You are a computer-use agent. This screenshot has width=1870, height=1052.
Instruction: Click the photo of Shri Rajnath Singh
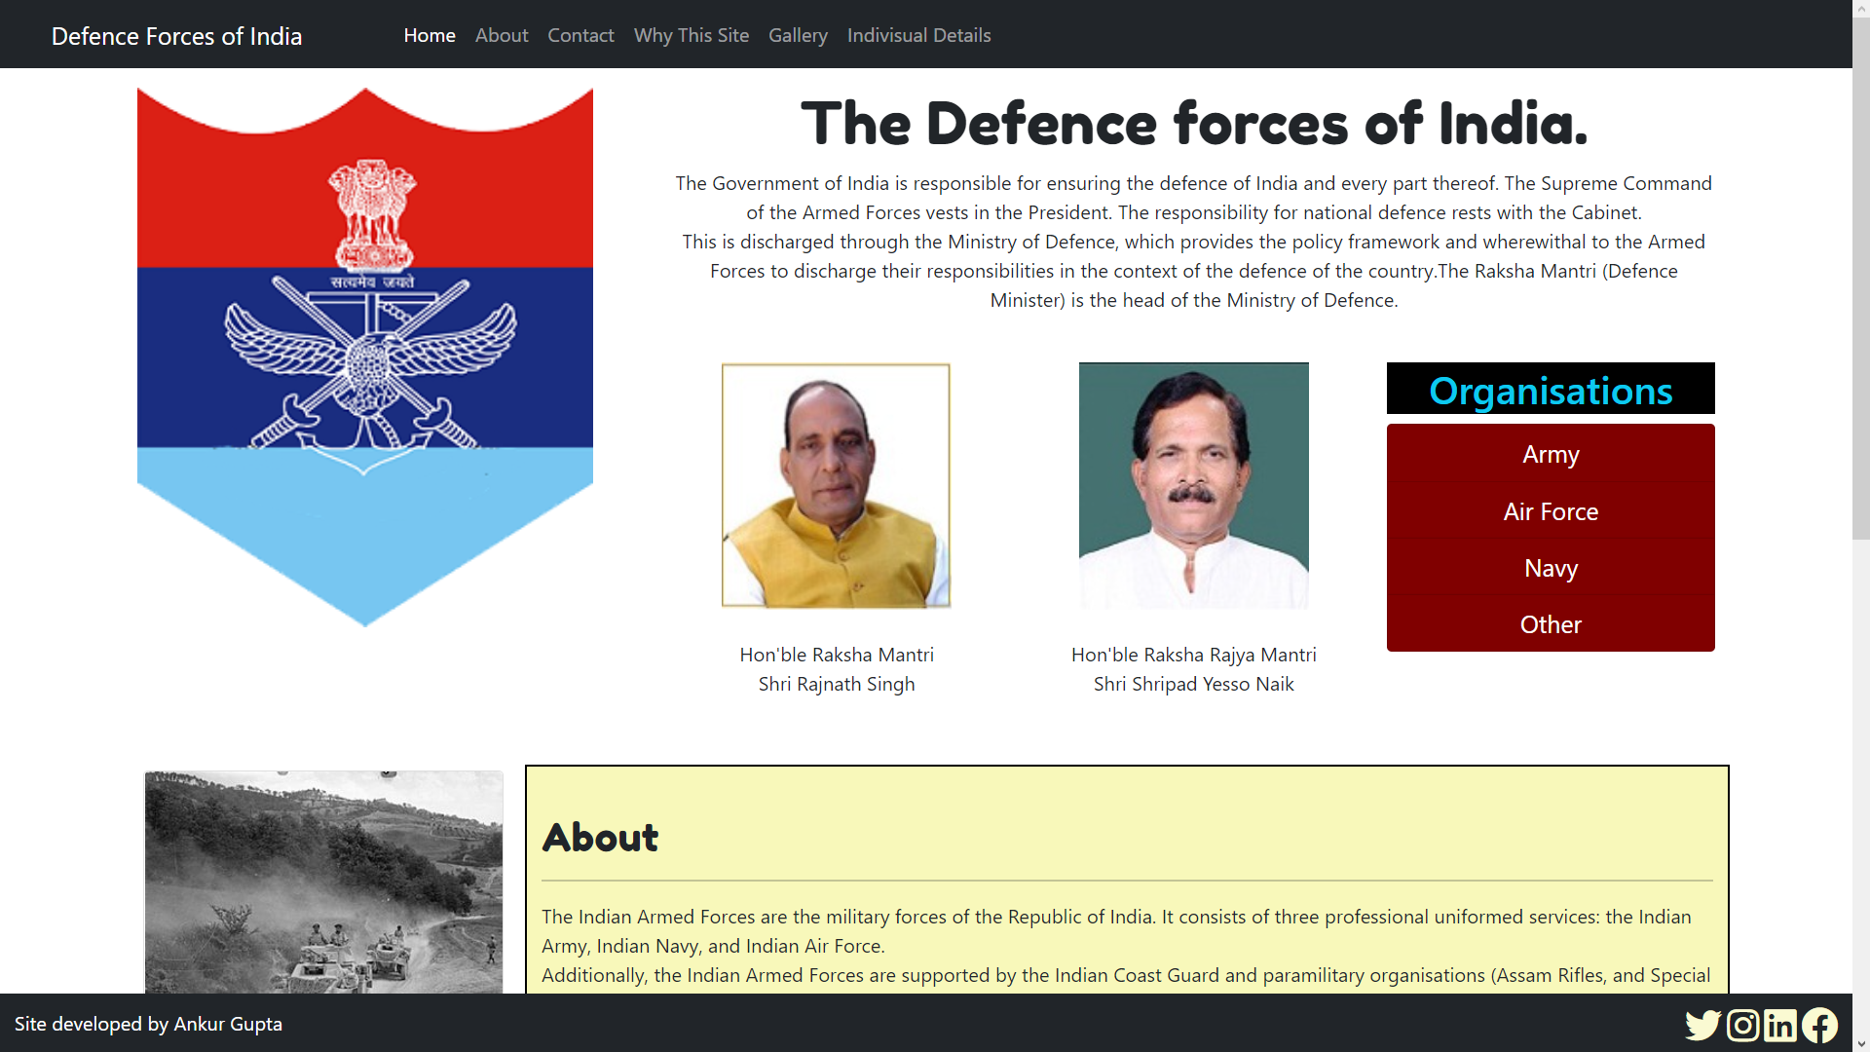point(835,485)
